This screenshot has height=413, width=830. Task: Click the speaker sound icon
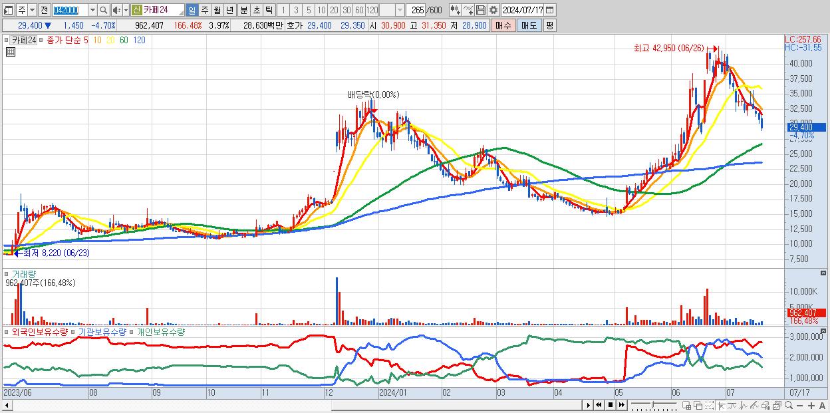(x=116, y=10)
